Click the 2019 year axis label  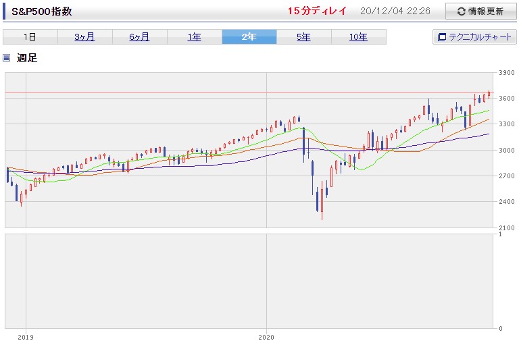[26, 337]
